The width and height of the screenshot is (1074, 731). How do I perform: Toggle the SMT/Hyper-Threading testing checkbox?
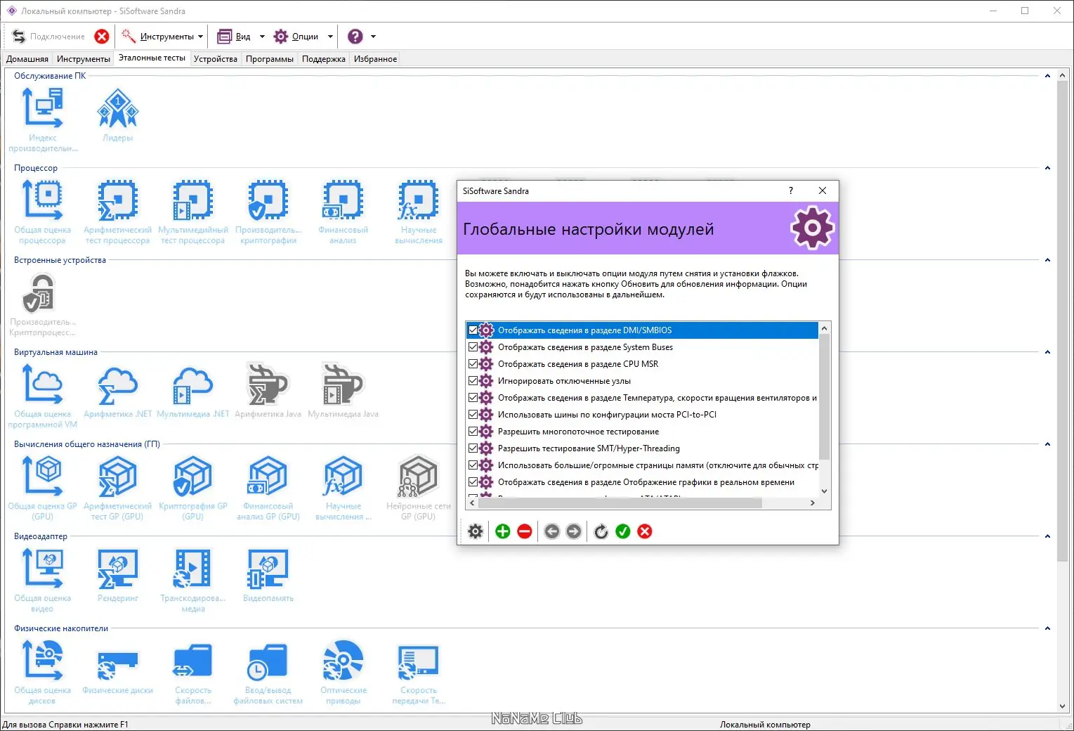coord(473,448)
